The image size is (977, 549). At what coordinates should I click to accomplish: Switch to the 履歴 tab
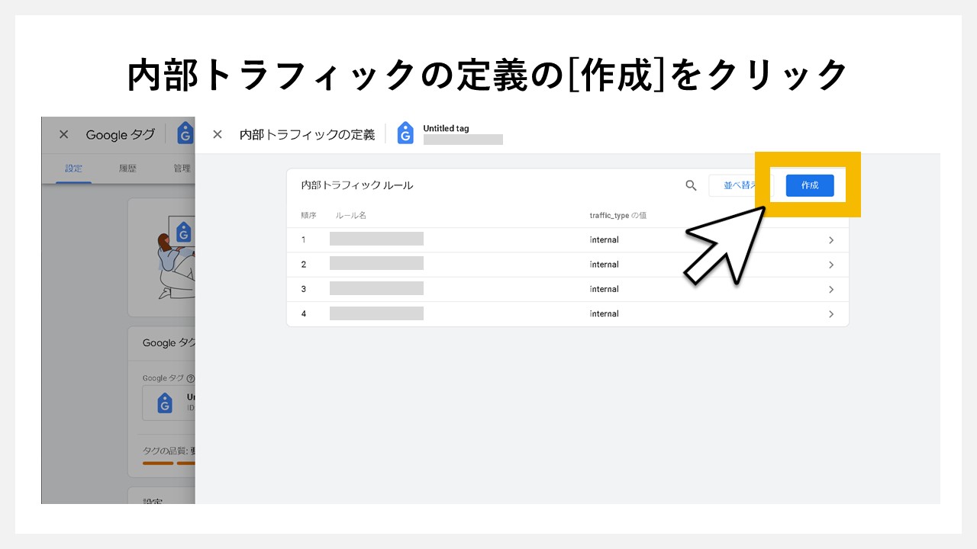(127, 169)
